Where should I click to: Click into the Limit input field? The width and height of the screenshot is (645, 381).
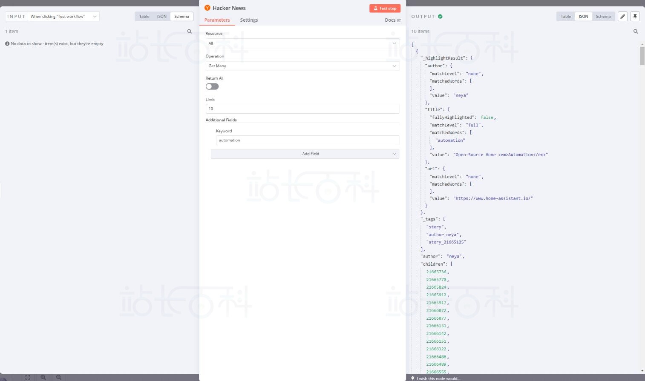click(x=302, y=109)
